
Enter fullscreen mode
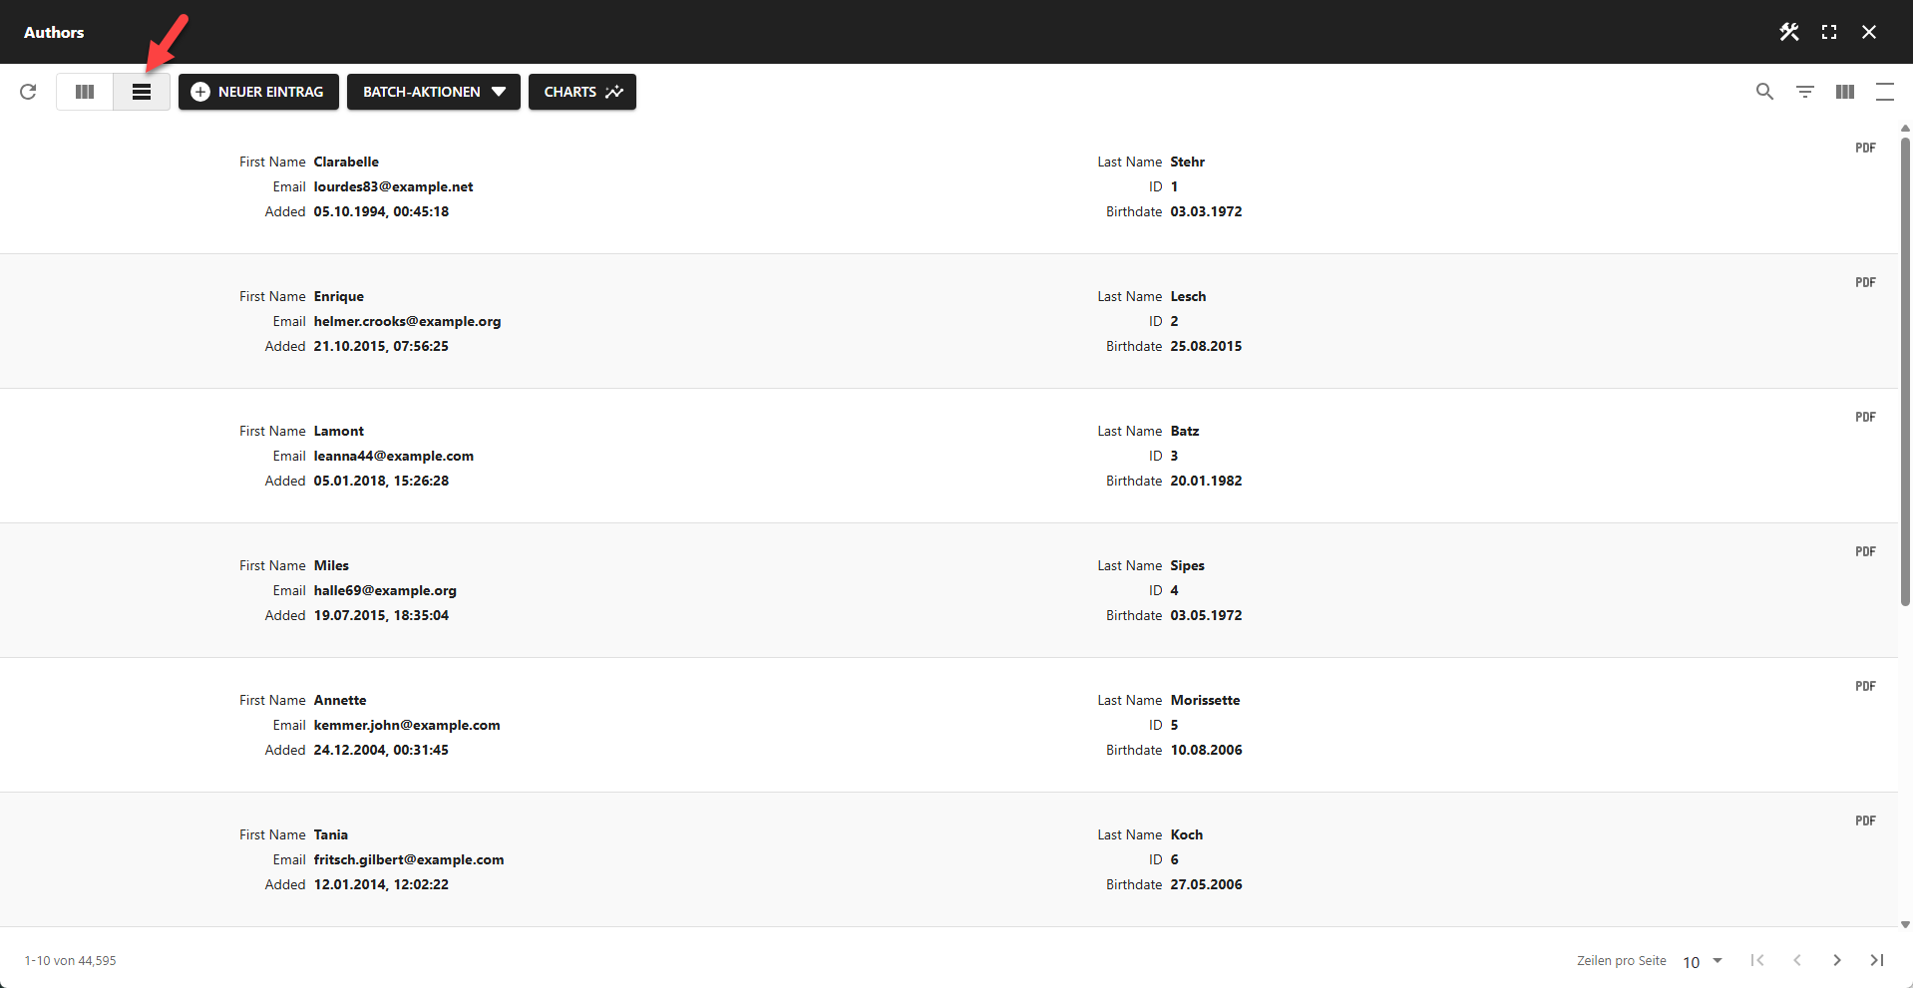(x=1830, y=31)
